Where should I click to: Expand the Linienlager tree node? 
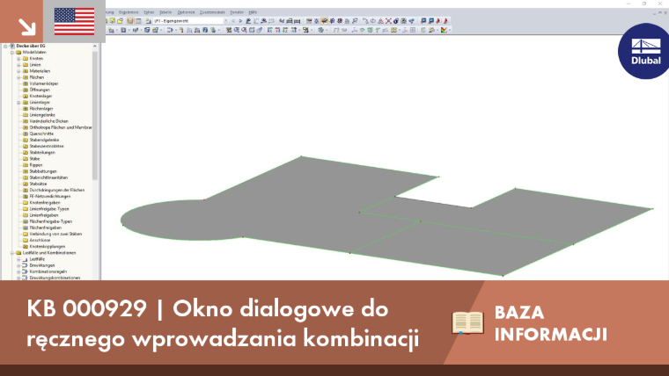(18, 103)
